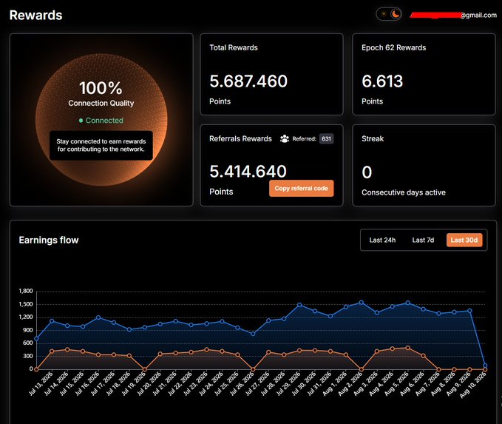Screen dimensions: 502x424
Task: Click the Total Rewards title
Action: point(234,48)
